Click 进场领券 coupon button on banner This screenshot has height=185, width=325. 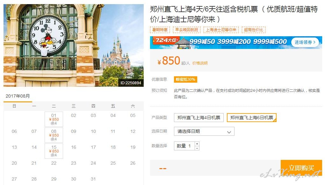(305, 42)
